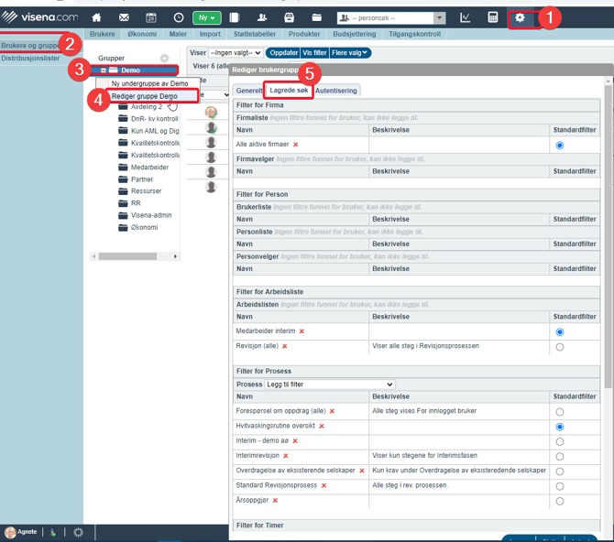Set Standard Revisjonsprosess as standard filter
The height and width of the screenshot is (542, 614).
click(x=560, y=486)
